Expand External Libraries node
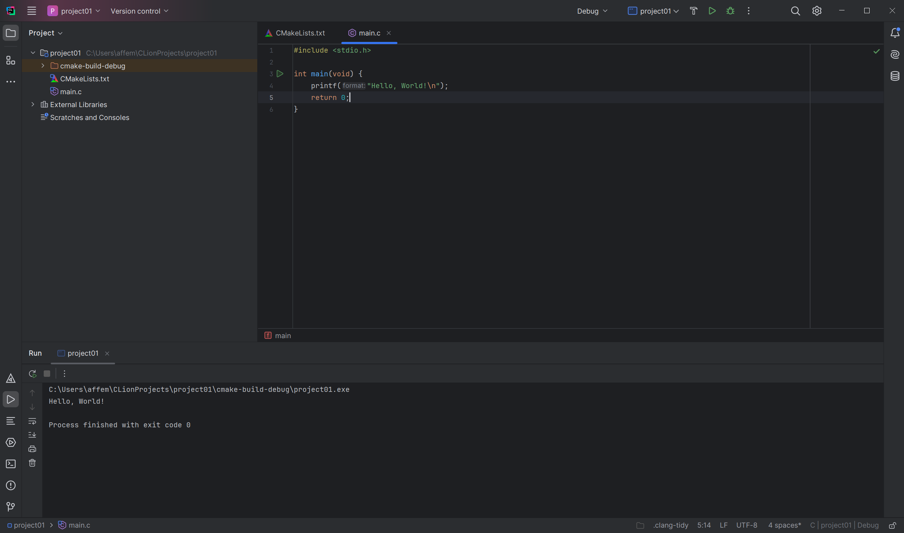The height and width of the screenshot is (533, 904). pyautogui.click(x=33, y=105)
